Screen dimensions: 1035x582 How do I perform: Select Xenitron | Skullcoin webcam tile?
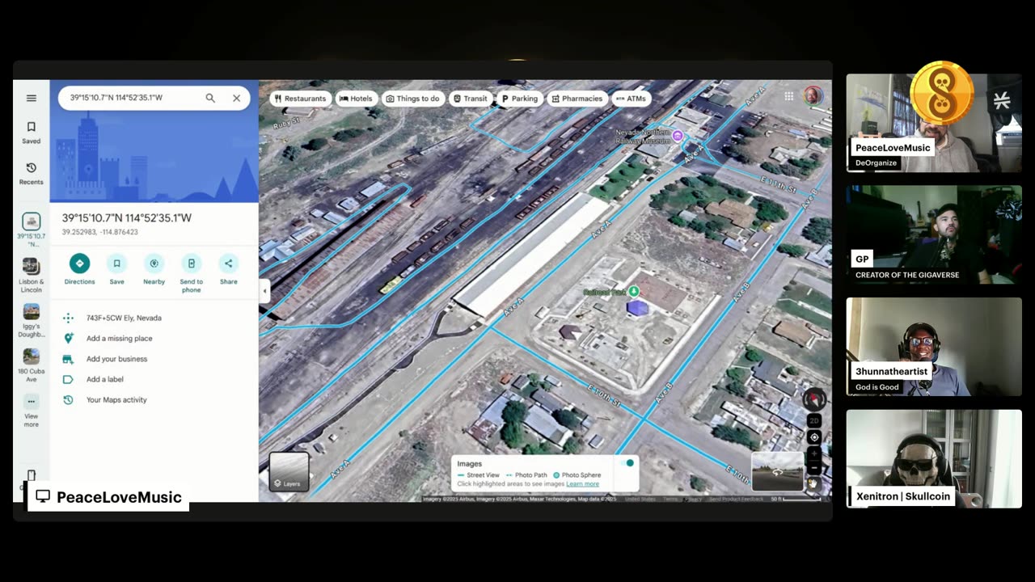point(934,458)
